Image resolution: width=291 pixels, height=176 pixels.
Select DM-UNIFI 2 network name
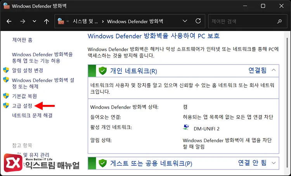tap(206, 129)
